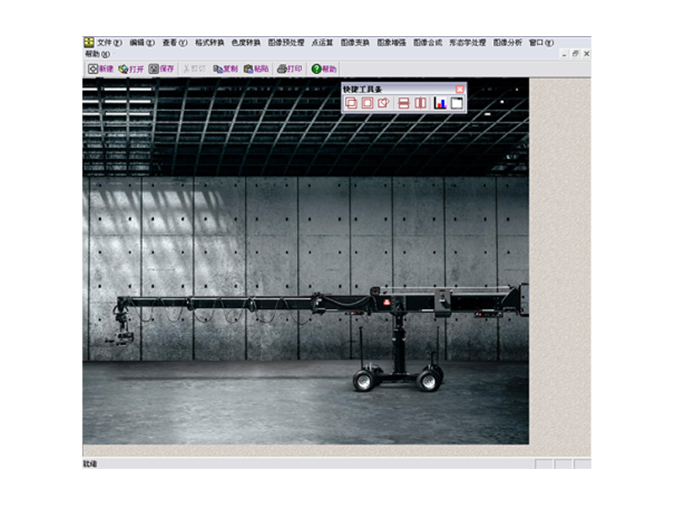Open the 文件 (File) menu
This screenshot has width=673, height=505.
pyautogui.click(x=109, y=42)
